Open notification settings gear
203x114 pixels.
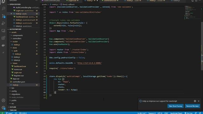point(195,101)
